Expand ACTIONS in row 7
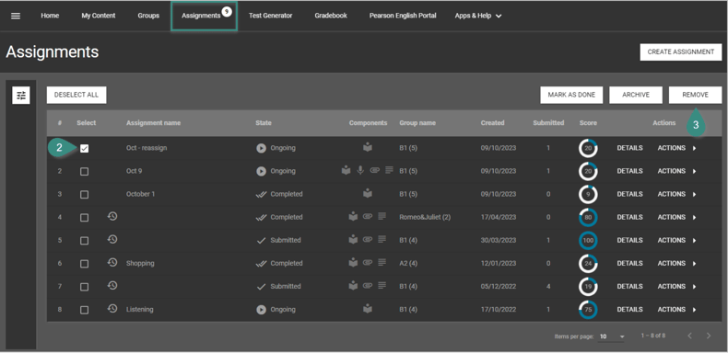 677,286
